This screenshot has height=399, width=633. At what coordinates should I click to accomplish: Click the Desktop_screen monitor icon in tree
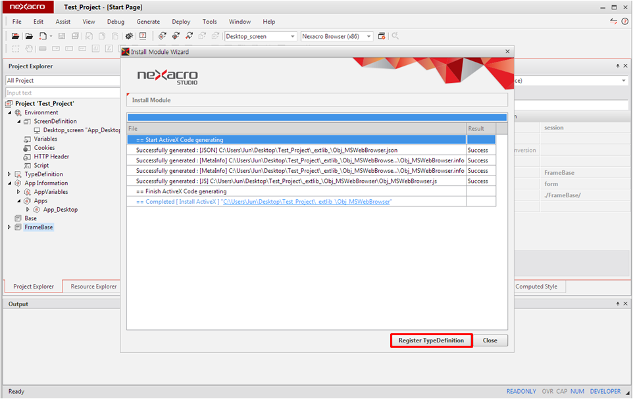tap(38, 130)
